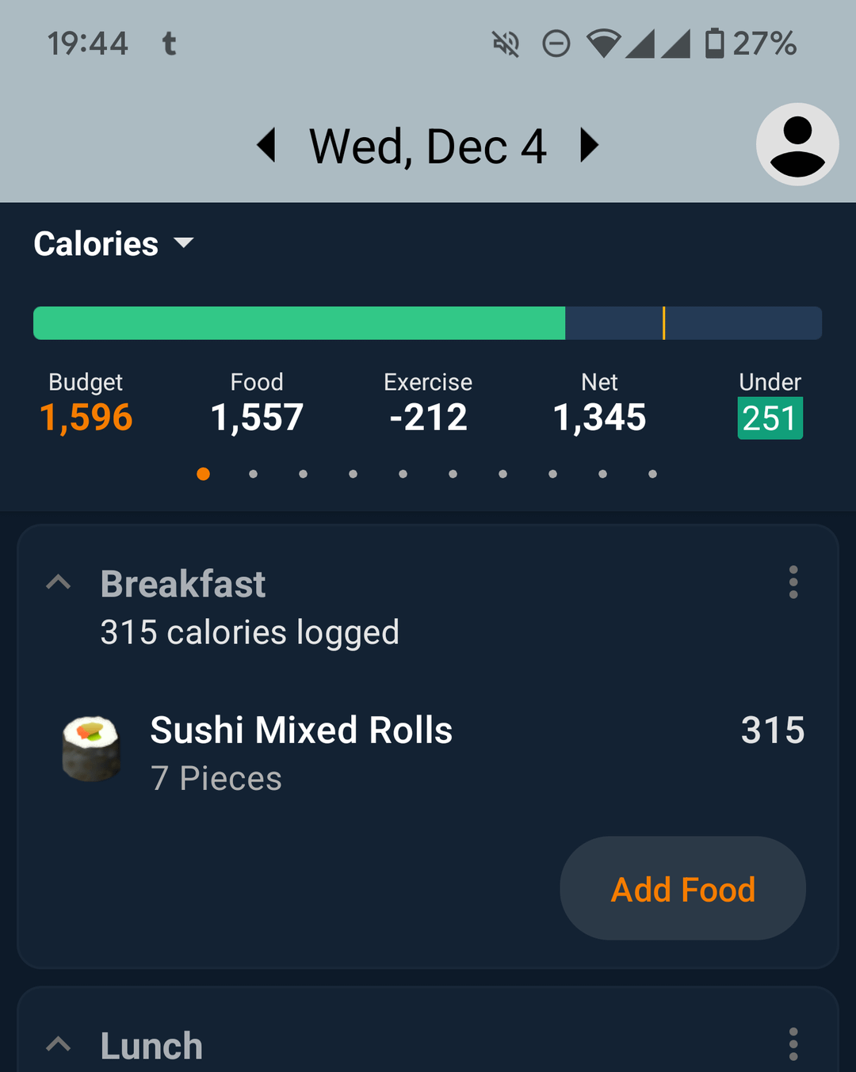Image resolution: width=856 pixels, height=1072 pixels.
Task: Tap the Wi-Fi status icon
Action: tap(603, 44)
